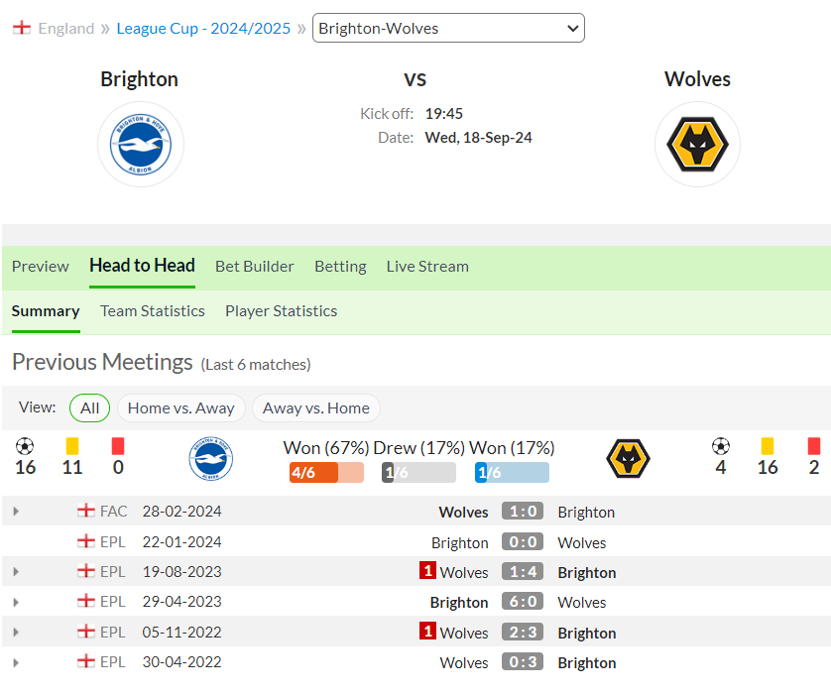The width and height of the screenshot is (831, 695).
Task: Open League Cup - 2024/2025 link
Action: coord(203,28)
